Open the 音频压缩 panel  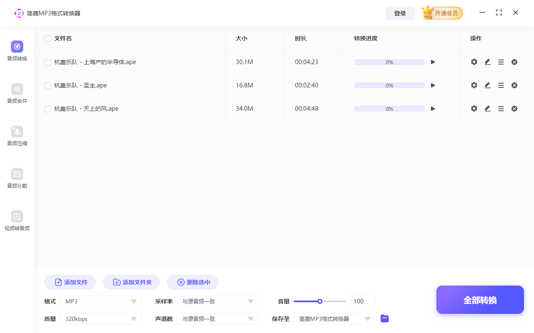click(x=17, y=136)
